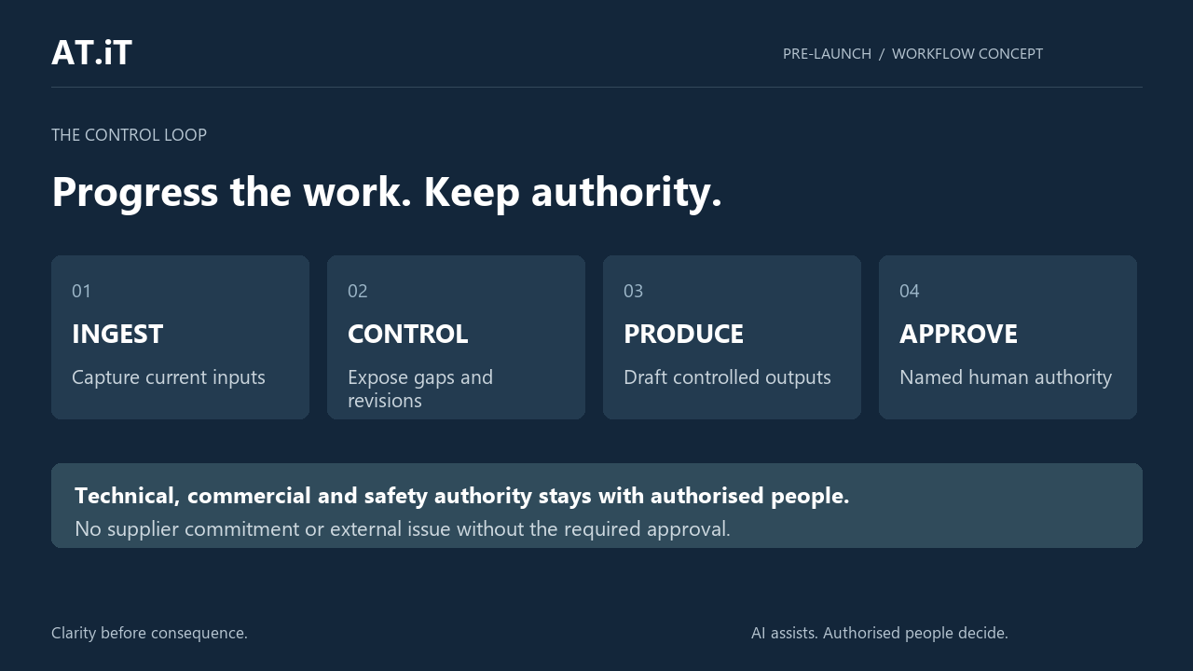The width and height of the screenshot is (1193, 671).
Task: Click 'No supplier commitment or external issue' line
Action: (403, 529)
